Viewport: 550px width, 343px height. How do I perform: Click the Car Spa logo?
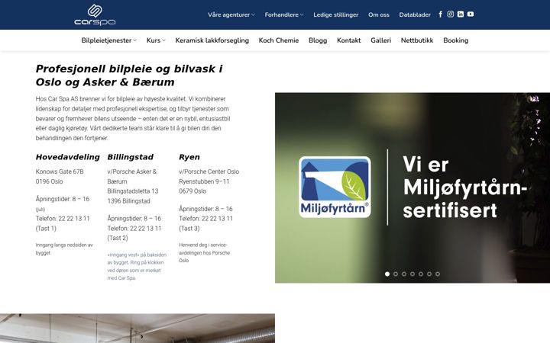pos(95,14)
